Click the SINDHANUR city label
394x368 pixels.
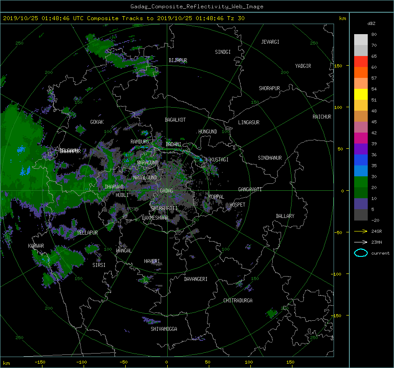point(270,158)
